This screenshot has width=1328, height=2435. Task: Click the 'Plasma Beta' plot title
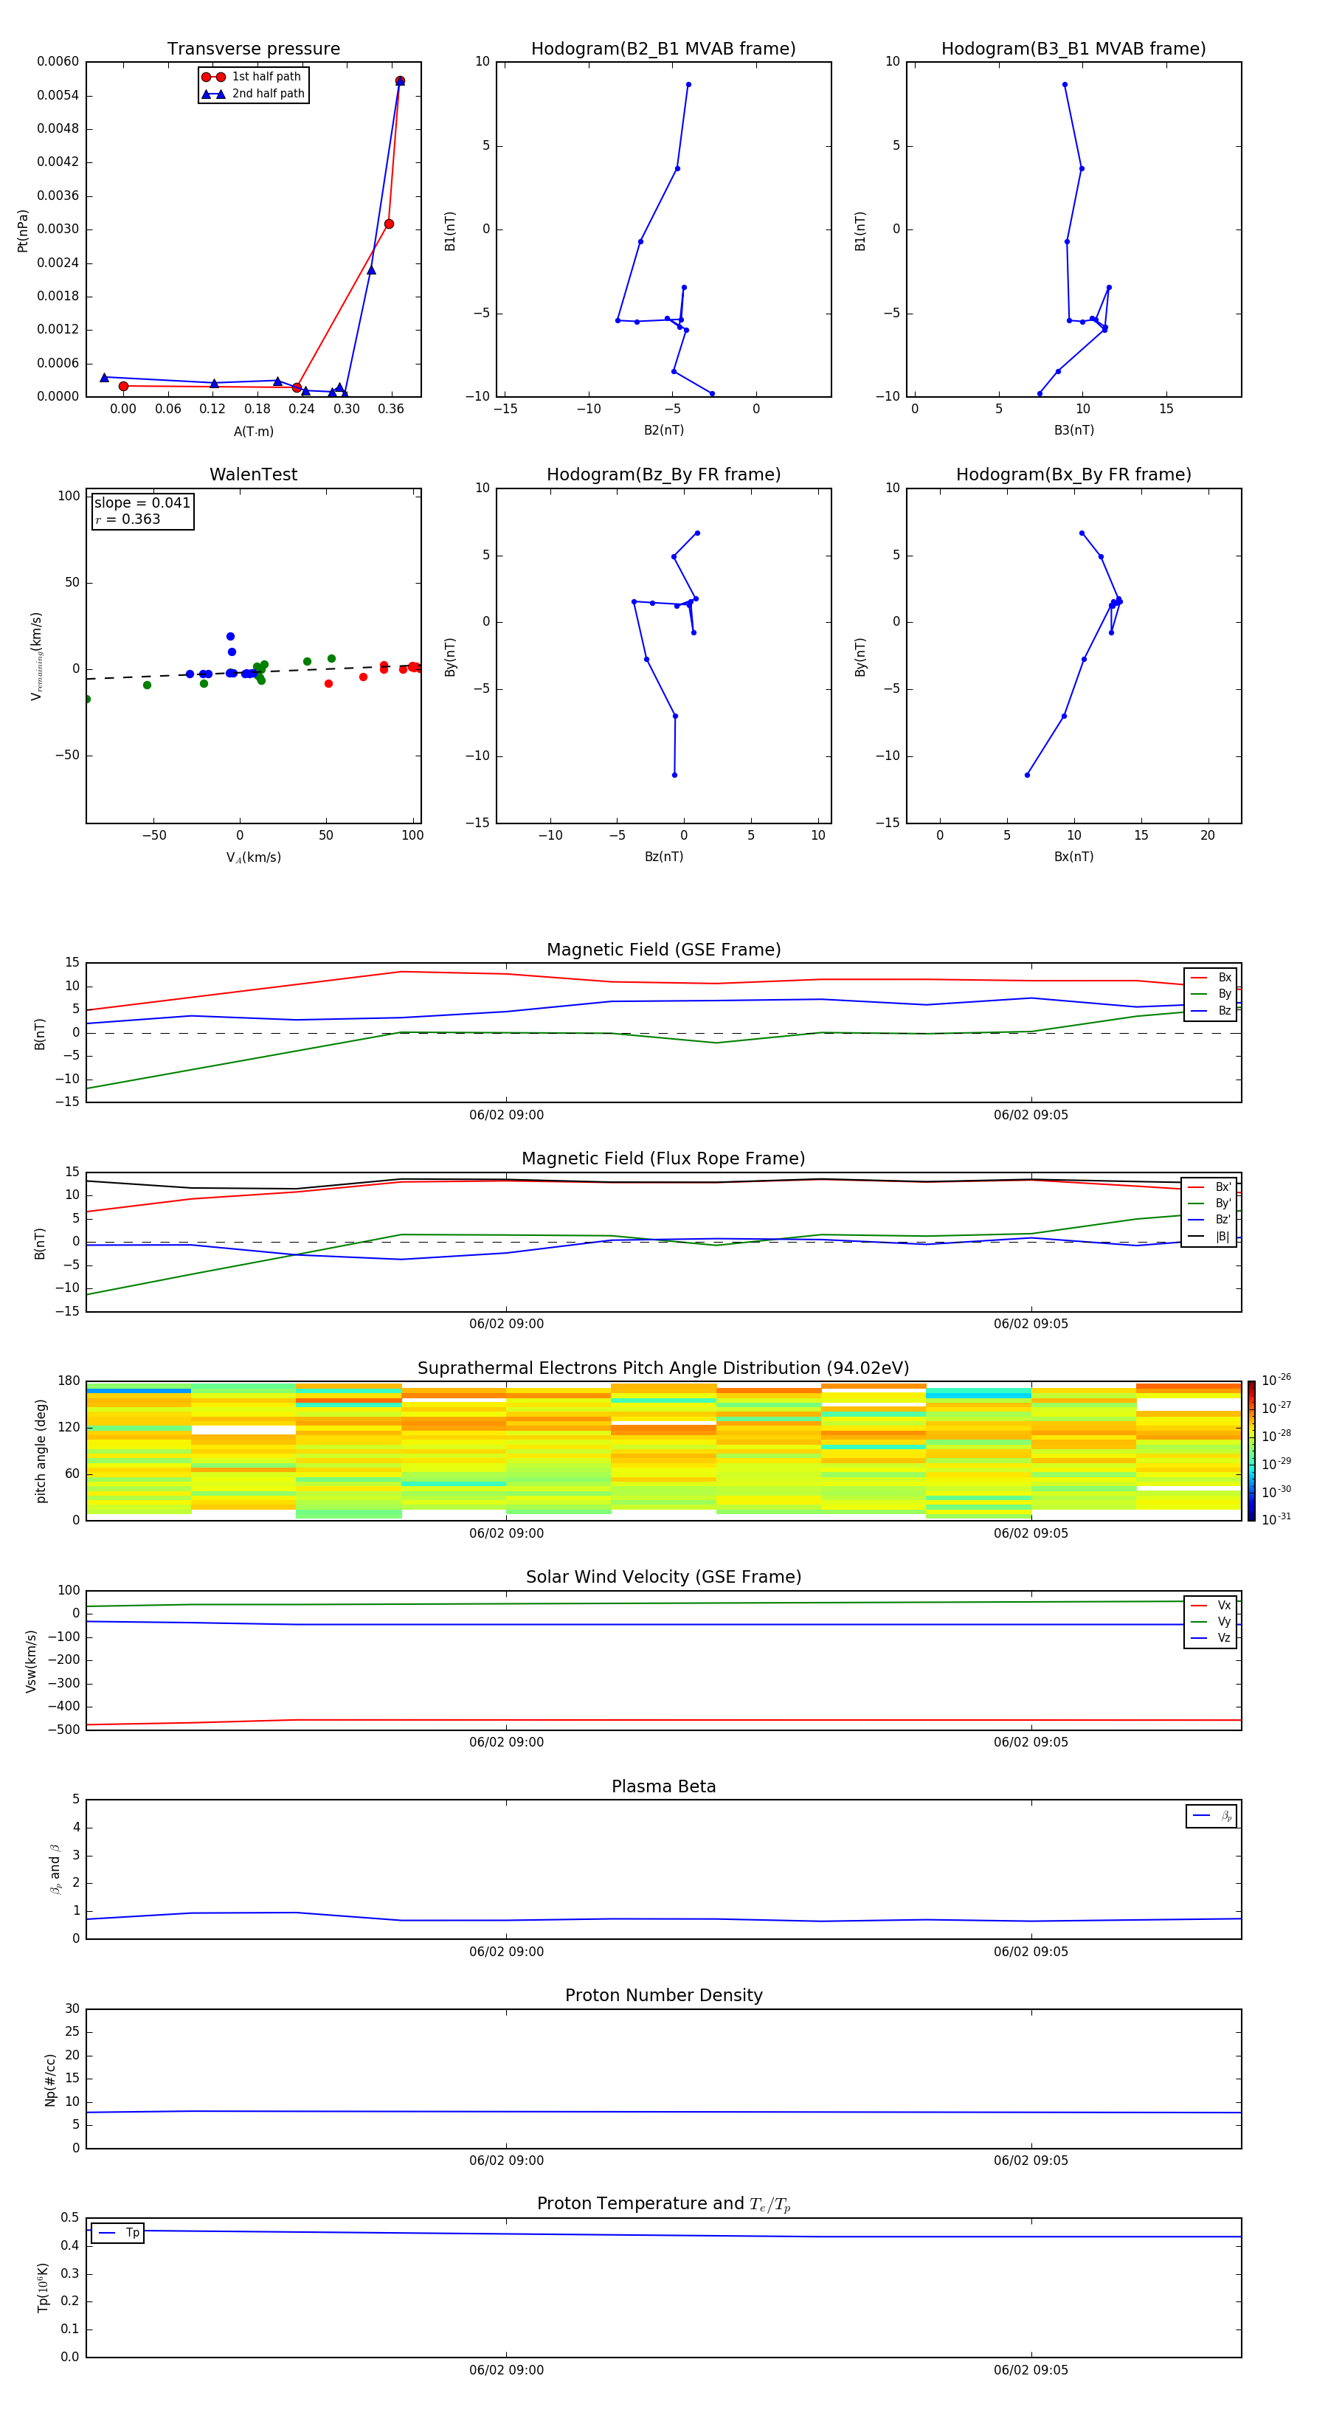click(x=663, y=1786)
